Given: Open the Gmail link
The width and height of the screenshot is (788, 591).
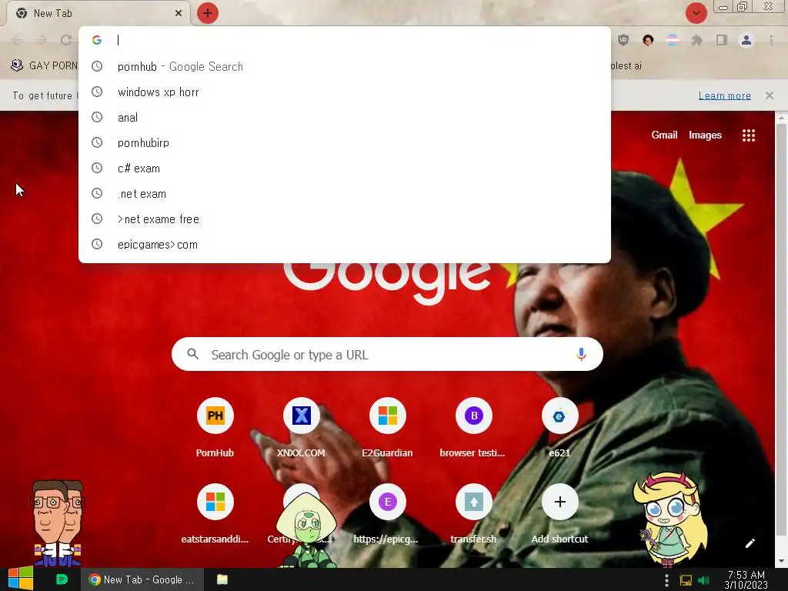Looking at the screenshot, I should 664,135.
